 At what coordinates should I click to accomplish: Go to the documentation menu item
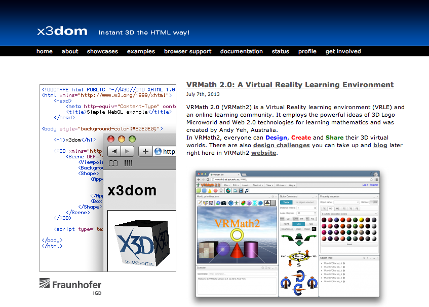point(242,51)
